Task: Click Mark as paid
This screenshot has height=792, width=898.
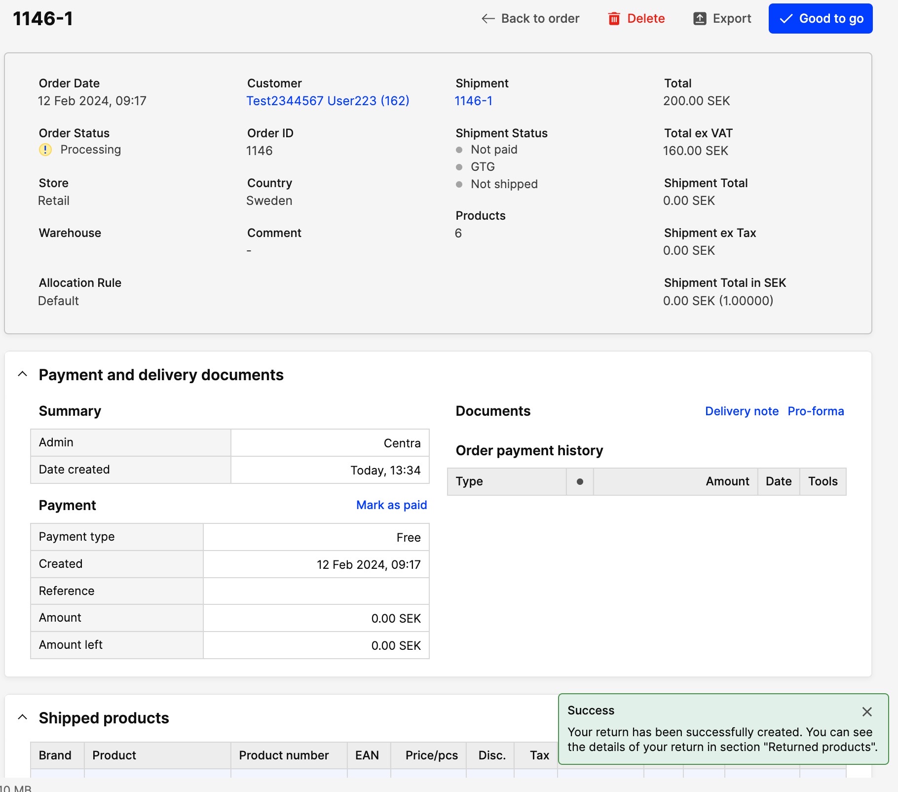Action: click(391, 505)
